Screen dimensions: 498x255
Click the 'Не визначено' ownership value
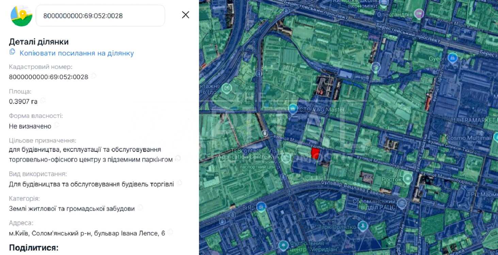tap(30, 126)
